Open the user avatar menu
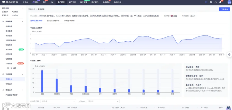This screenshot has height=110, width=232. coord(229,2)
